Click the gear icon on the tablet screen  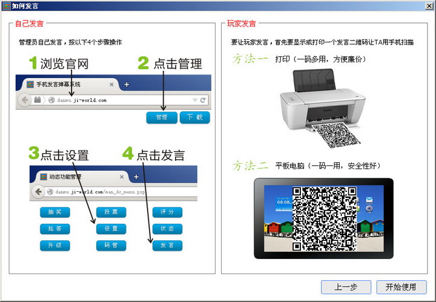tap(369, 209)
